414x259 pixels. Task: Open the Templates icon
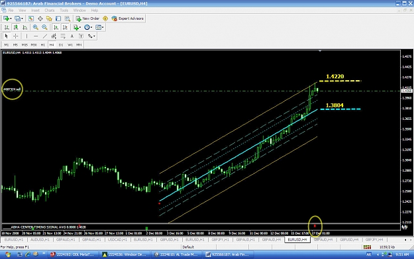tap(98, 27)
